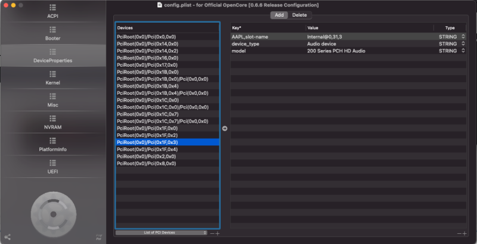The height and width of the screenshot is (244, 477).
Task: Change type stepper for model row
Action: pos(463,51)
